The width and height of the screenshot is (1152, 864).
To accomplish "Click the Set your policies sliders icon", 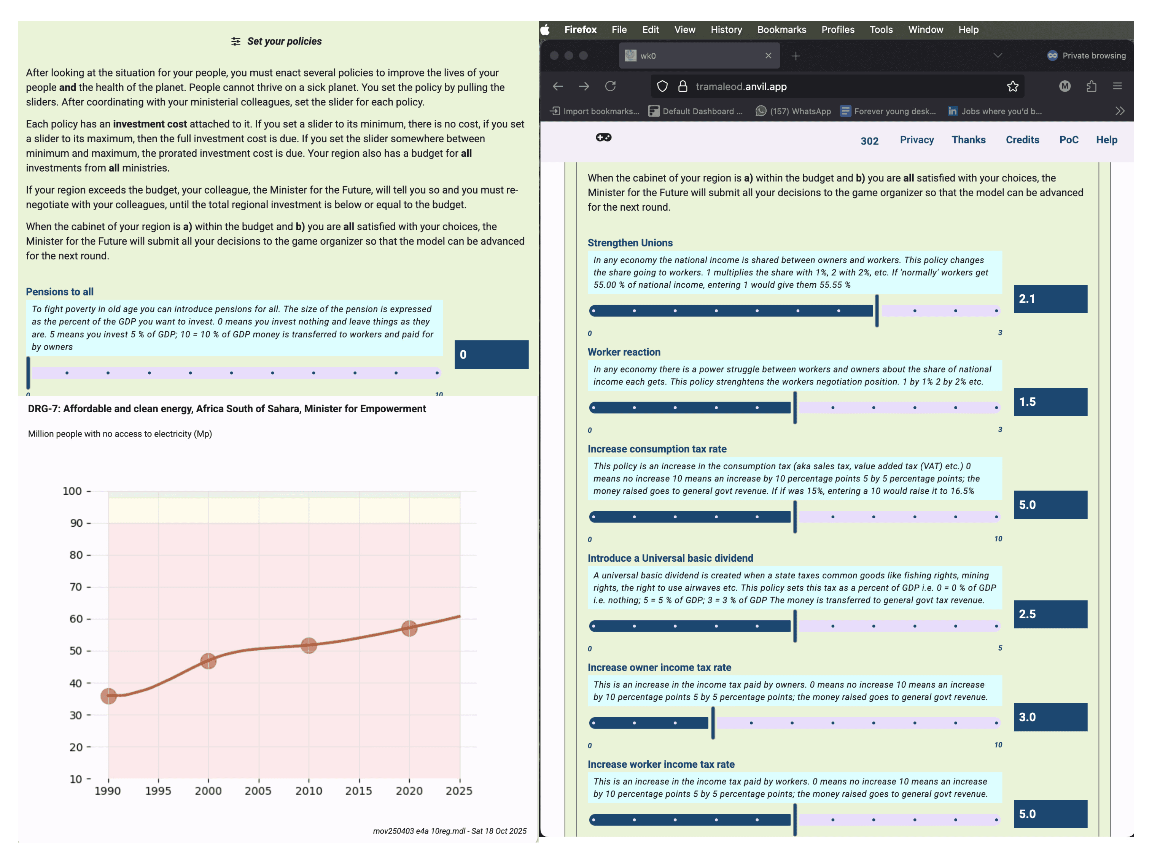I will (236, 41).
